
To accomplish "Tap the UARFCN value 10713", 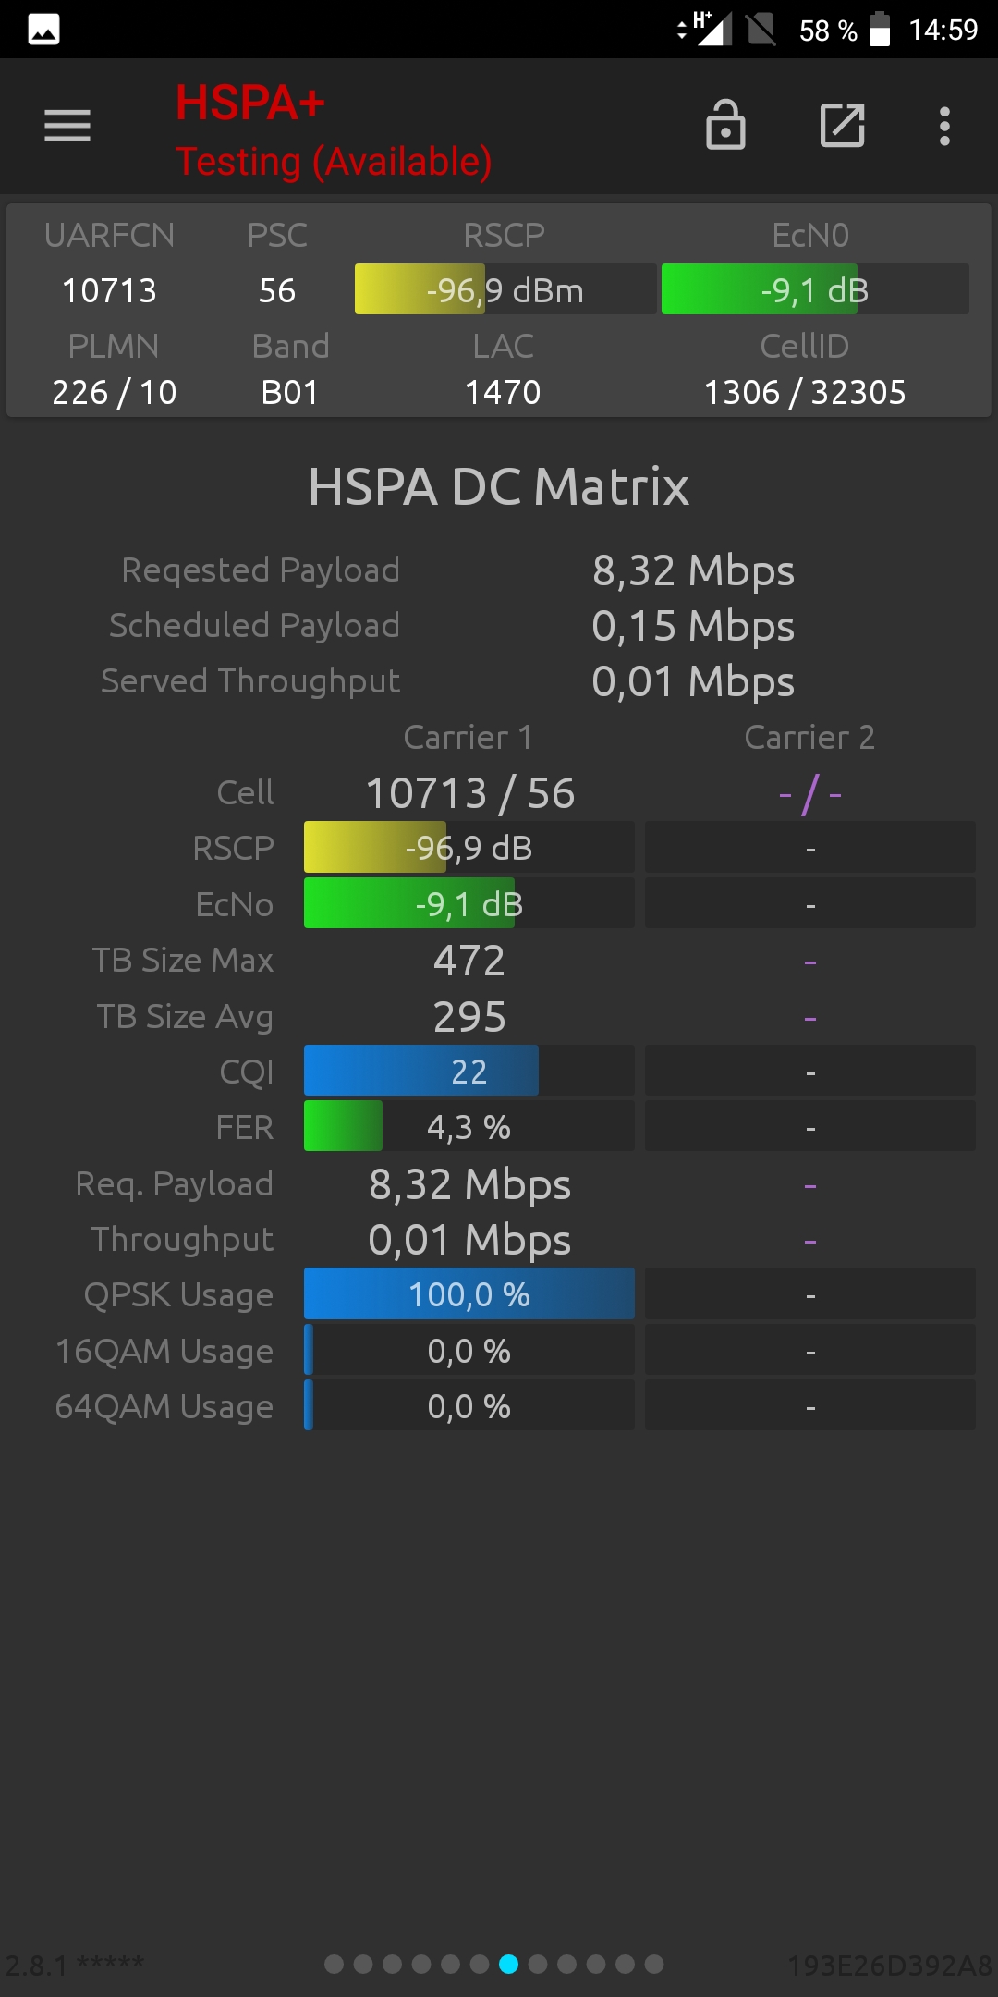I will (x=109, y=290).
